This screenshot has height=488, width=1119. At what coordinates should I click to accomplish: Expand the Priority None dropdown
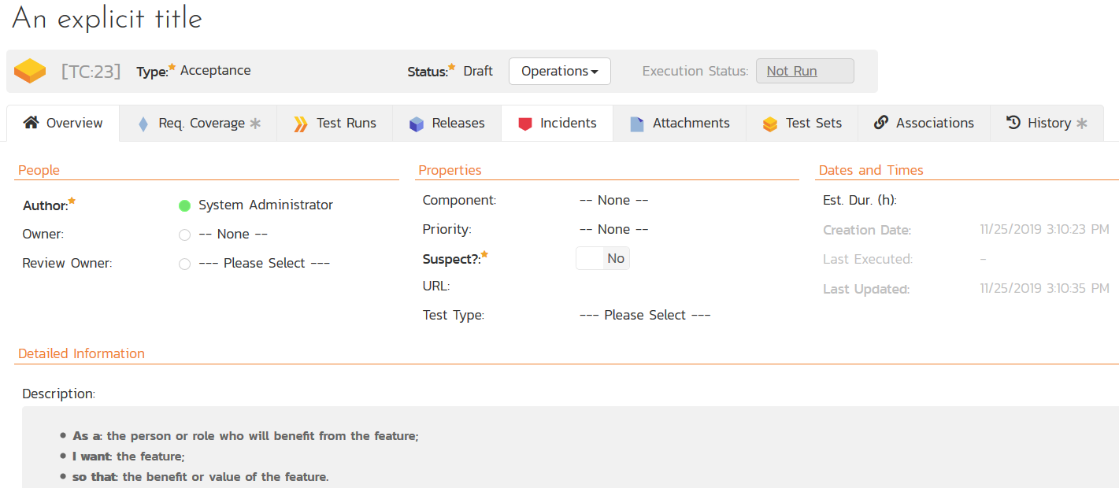613,229
